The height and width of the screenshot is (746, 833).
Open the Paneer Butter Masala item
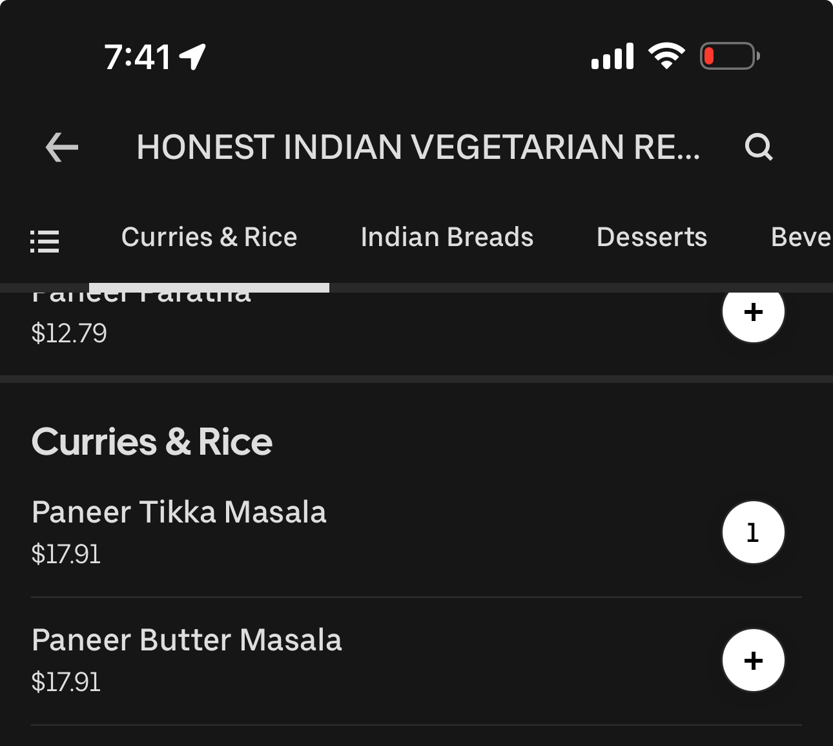[187, 640]
